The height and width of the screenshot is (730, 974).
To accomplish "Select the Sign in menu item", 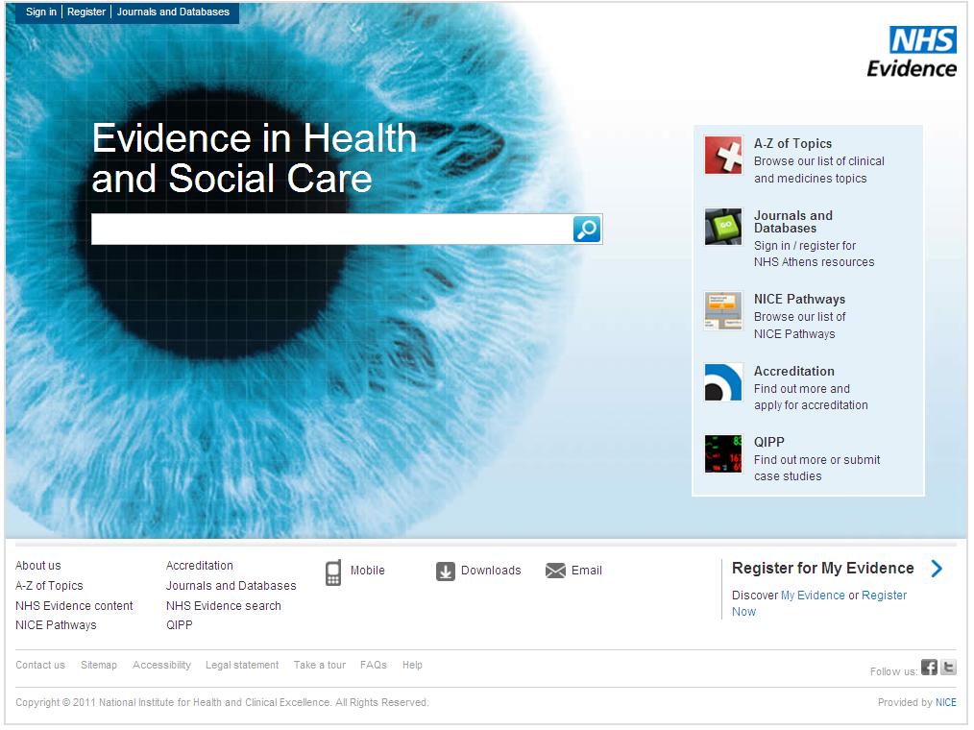I will click(x=40, y=12).
